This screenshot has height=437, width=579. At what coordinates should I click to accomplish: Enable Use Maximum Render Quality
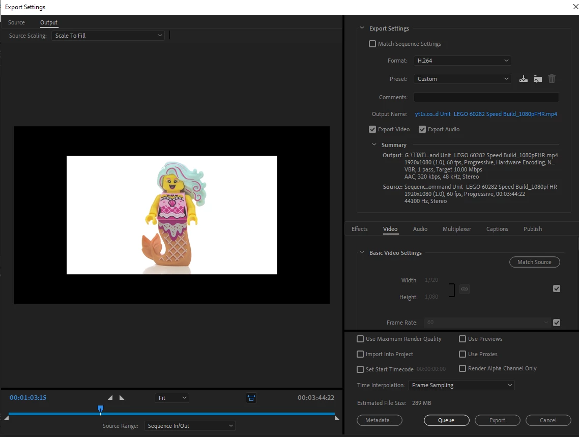point(360,339)
